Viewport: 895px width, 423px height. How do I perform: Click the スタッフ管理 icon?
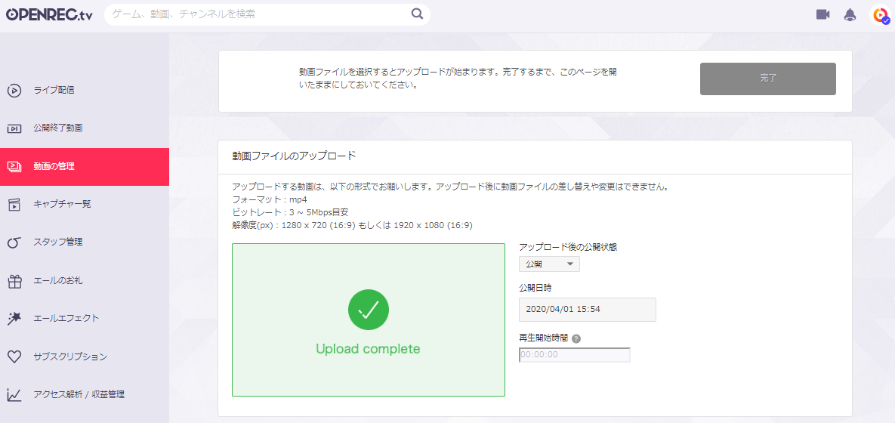[x=14, y=242]
